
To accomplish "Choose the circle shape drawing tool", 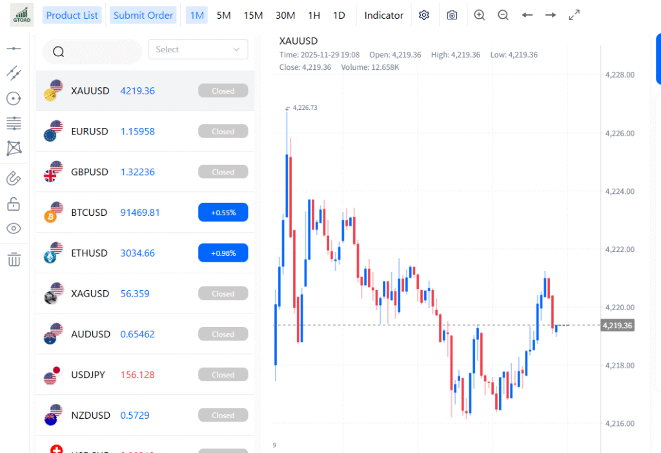I will pos(14,98).
